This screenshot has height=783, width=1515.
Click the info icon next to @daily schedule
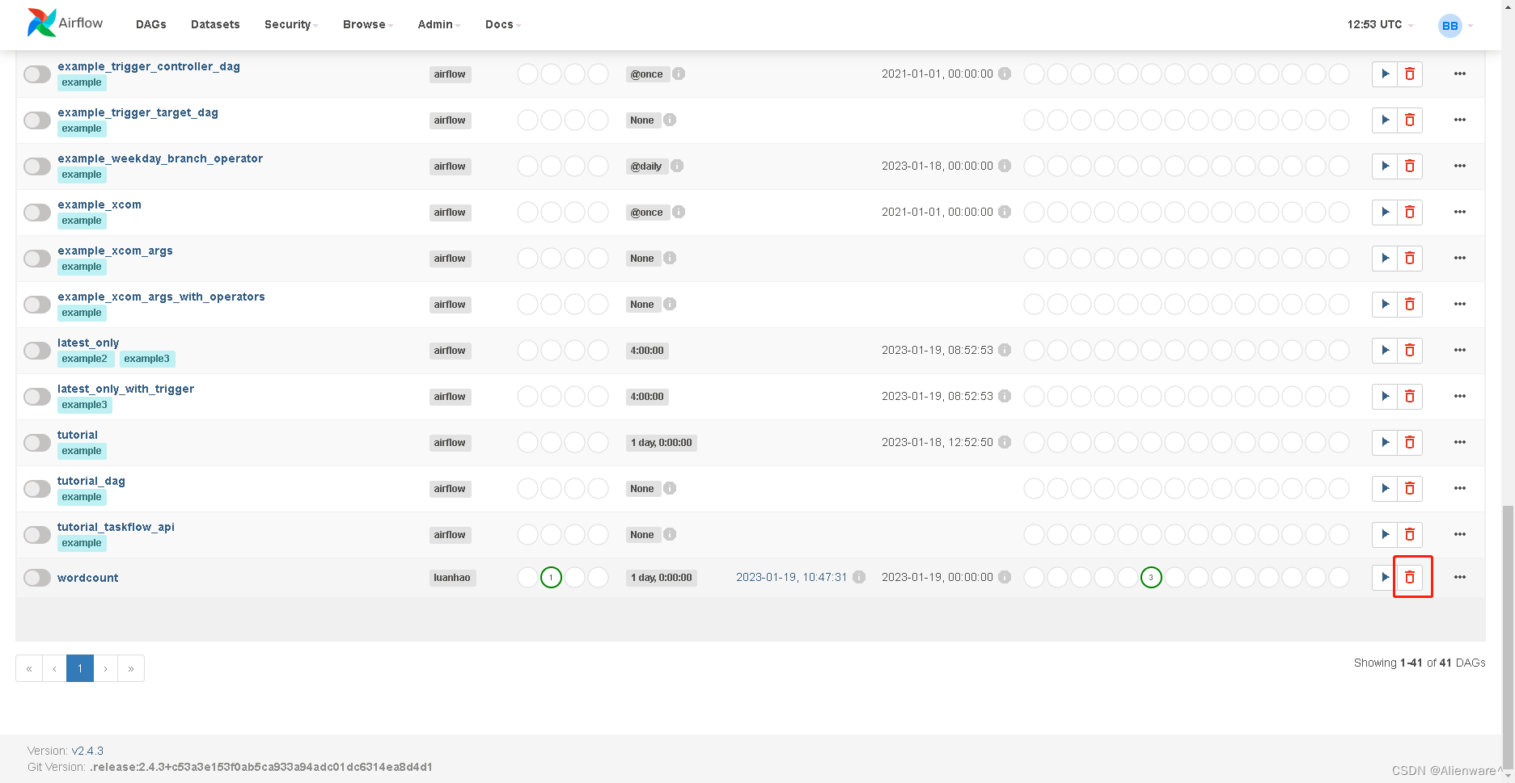(678, 166)
